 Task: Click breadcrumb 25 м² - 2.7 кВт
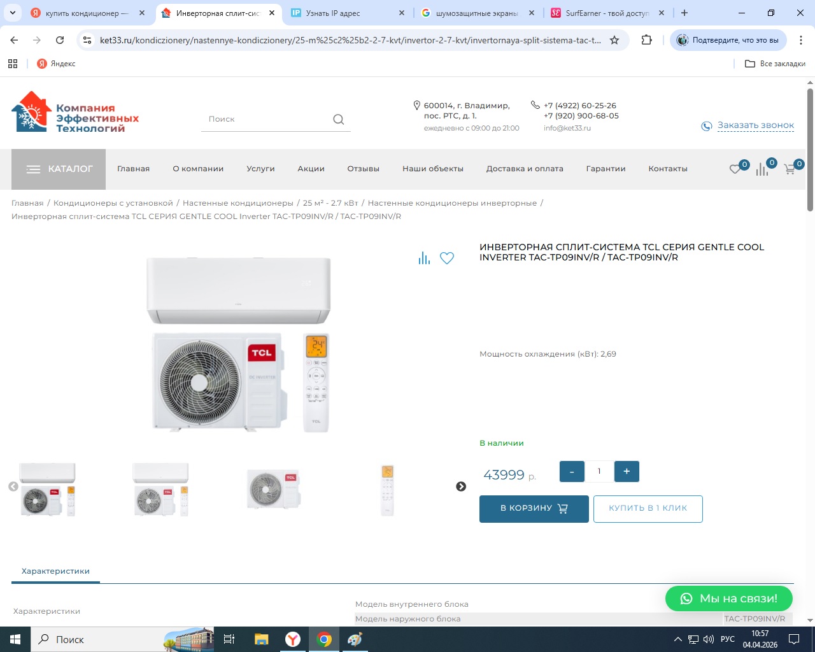(x=330, y=203)
